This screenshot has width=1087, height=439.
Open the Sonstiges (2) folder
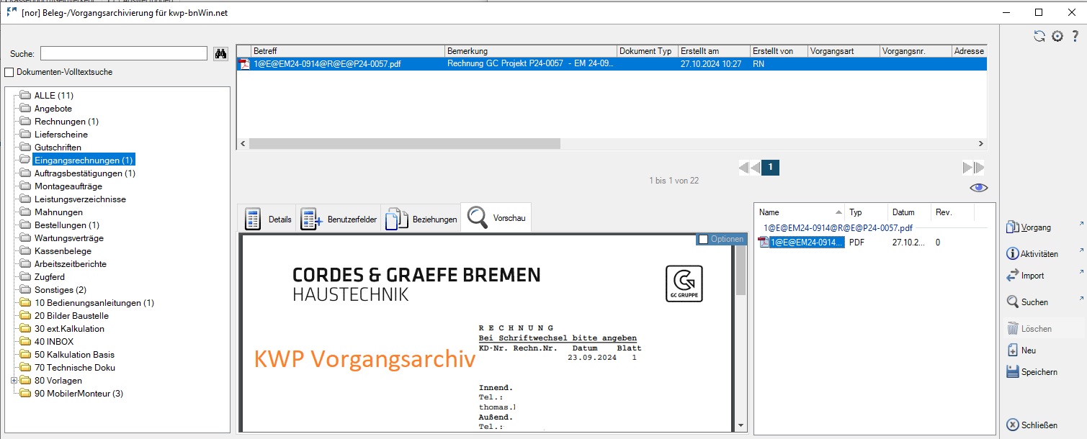[x=61, y=290]
